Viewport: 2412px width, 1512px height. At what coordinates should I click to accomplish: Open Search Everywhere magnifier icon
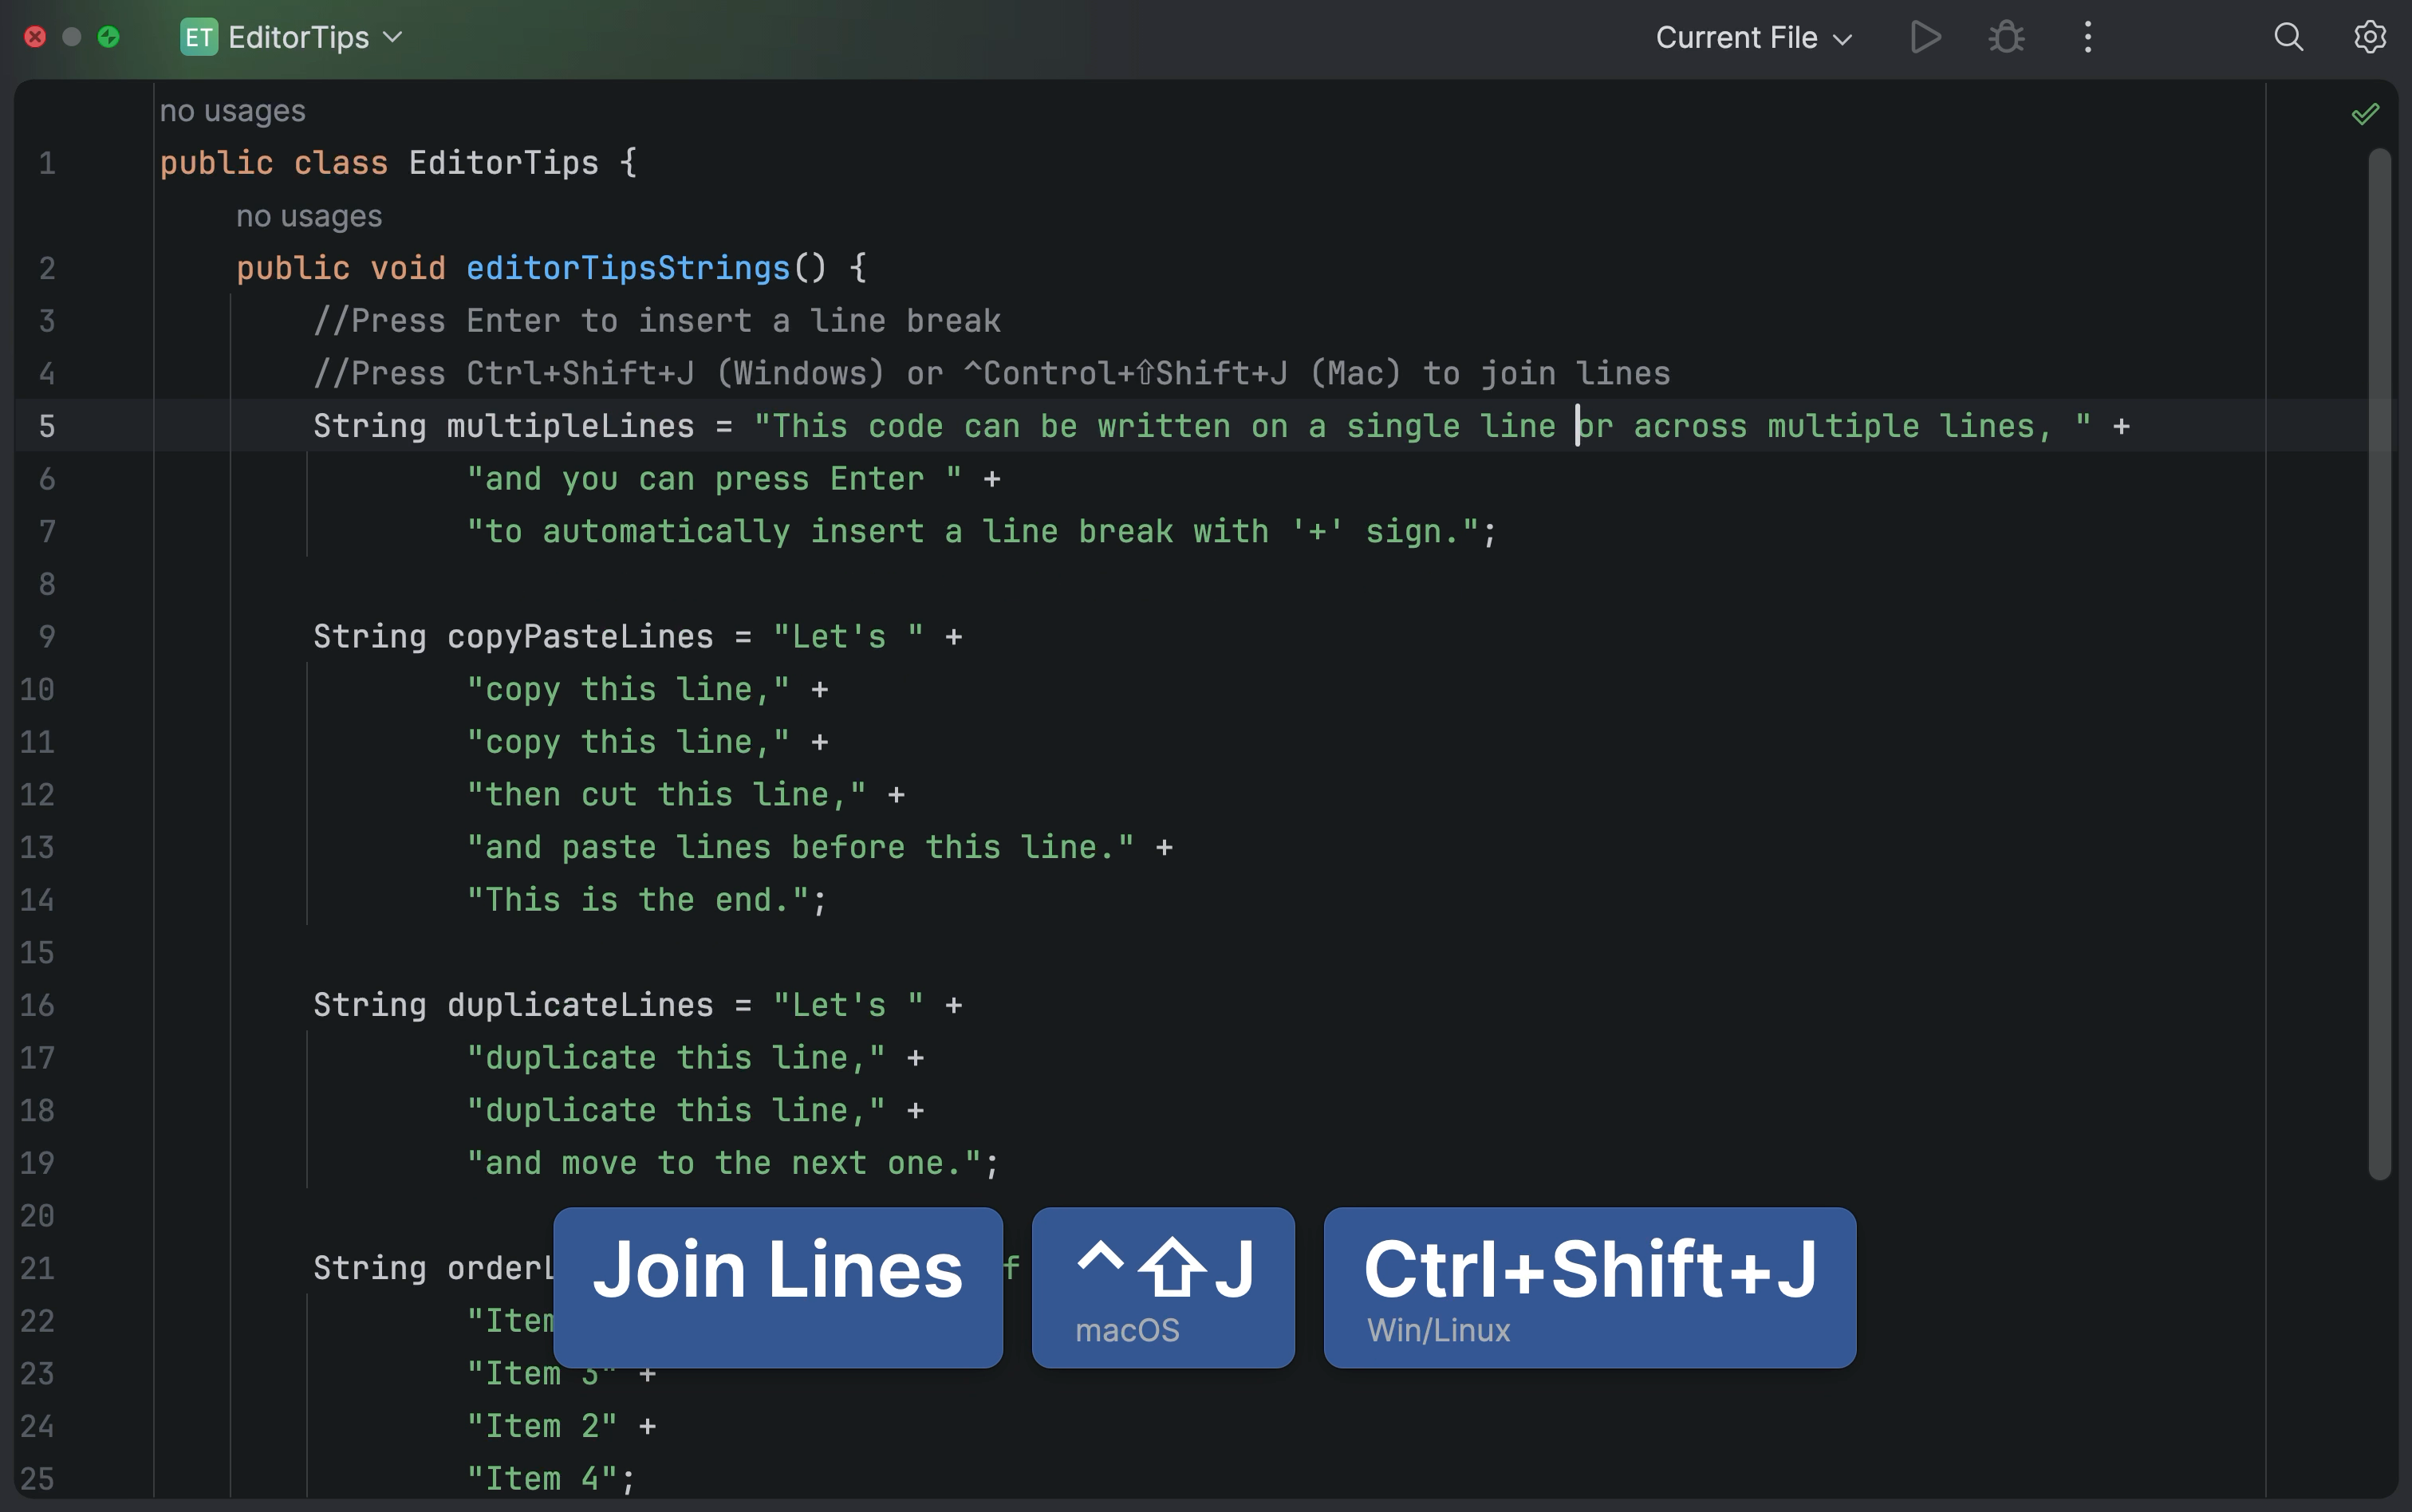(2289, 38)
